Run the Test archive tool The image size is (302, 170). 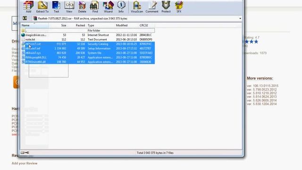click(56, 7)
